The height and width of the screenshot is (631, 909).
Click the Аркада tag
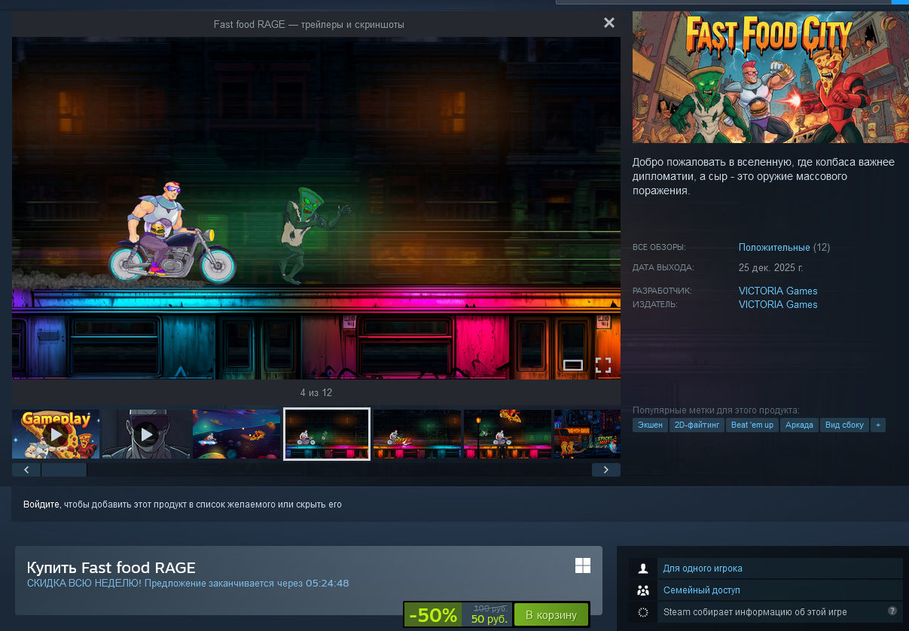tap(799, 425)
